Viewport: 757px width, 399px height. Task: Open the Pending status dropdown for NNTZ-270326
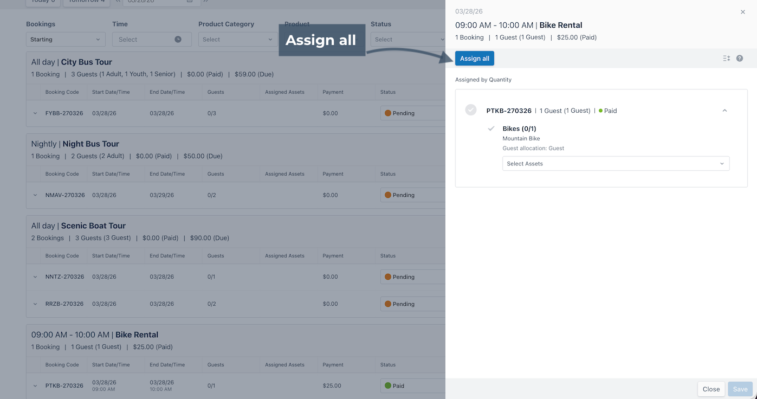click(413, 277)
